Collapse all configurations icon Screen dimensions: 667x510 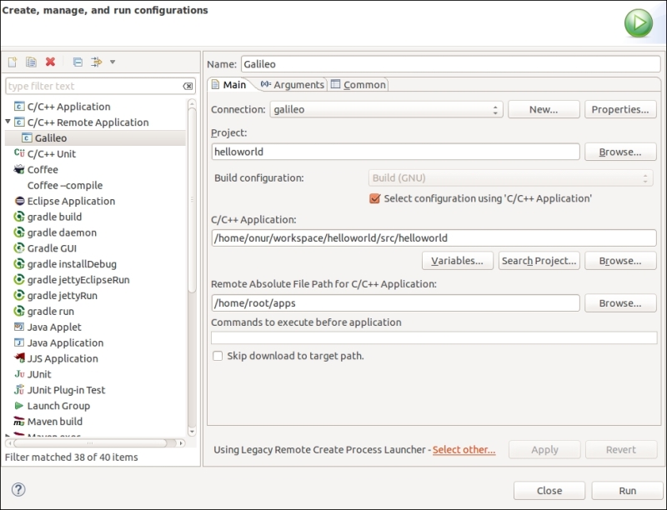78,62
